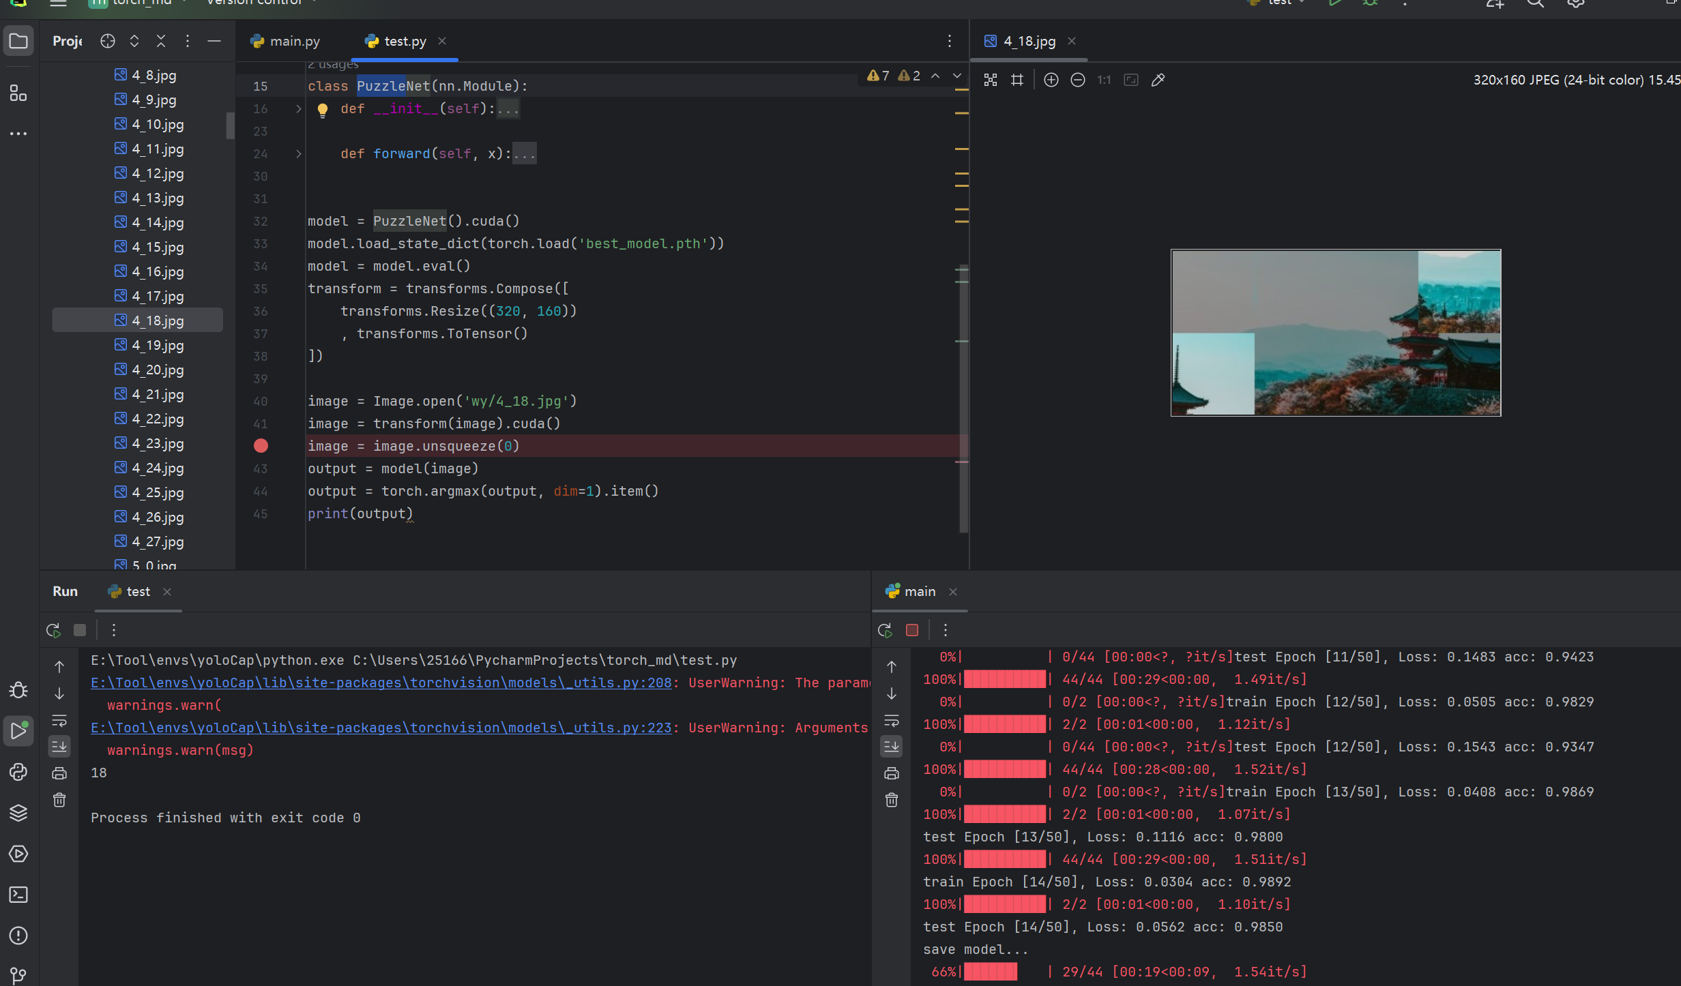Fit image zoom to window
The image size is (1681, 986).
click(x=1131, y=80)
